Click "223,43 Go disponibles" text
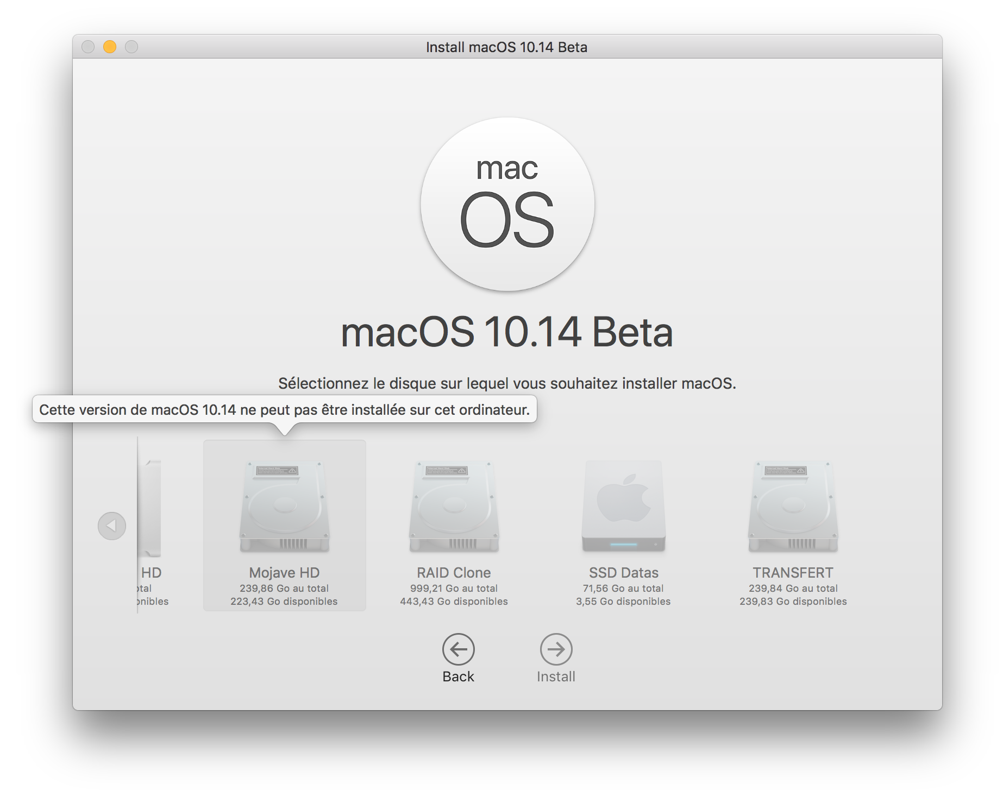1003x797 pixels. click(284, 601)
